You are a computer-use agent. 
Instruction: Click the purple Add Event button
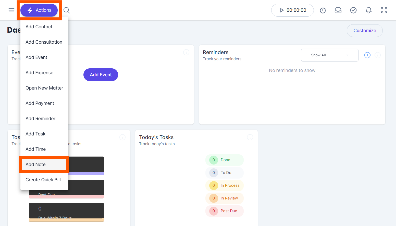click(x=101, y=75)
